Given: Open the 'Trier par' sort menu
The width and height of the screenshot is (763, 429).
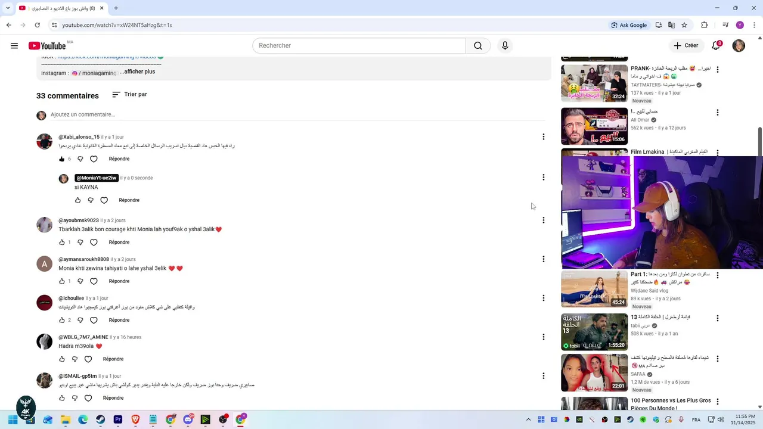Looking at the screenshot, I should pyautogui.click(x=129, y=95).
